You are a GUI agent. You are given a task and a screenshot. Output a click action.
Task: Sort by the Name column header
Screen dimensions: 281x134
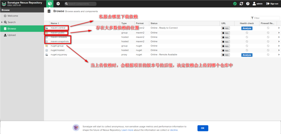pos(84,23)
